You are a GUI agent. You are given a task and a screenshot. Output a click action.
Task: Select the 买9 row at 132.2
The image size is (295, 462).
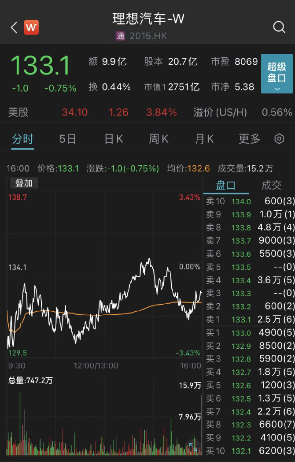(249, 438)
